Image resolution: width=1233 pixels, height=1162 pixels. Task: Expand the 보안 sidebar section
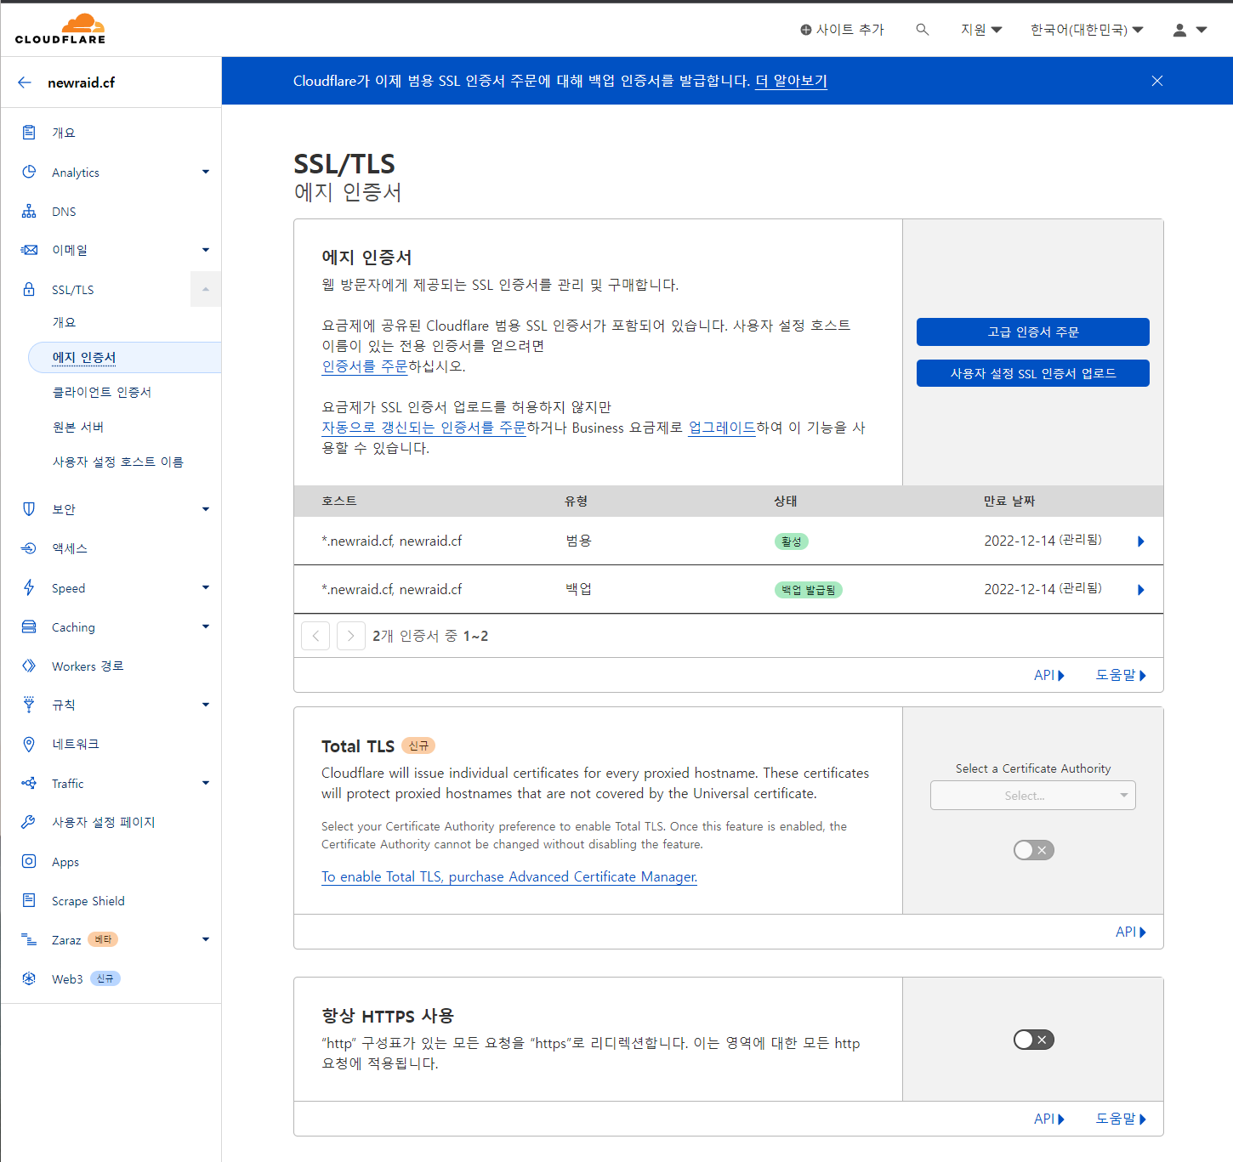click(206, 509)
